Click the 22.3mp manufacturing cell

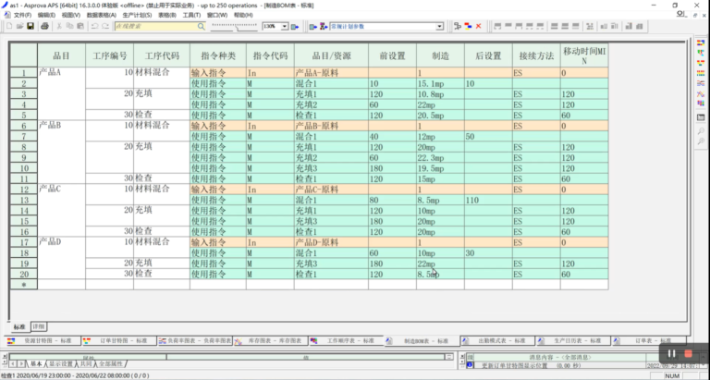coord(441,157)
